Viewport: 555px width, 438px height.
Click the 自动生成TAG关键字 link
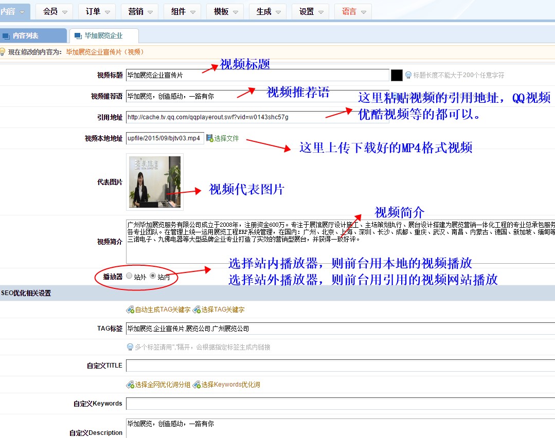click(x=163, y=310)
